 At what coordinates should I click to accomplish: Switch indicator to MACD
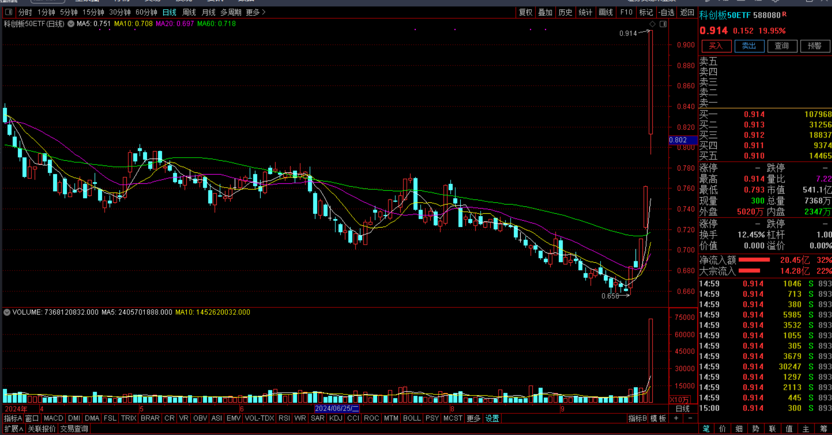click(x=53, y=418)
